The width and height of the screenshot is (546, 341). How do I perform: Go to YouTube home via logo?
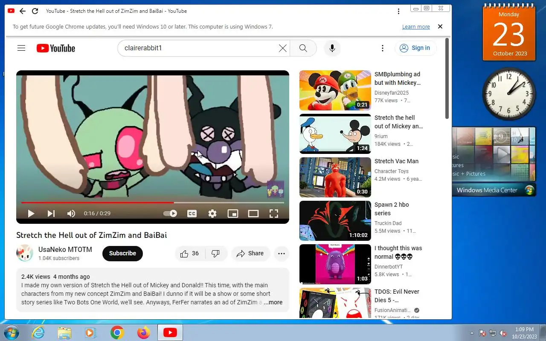coord(56,48)
